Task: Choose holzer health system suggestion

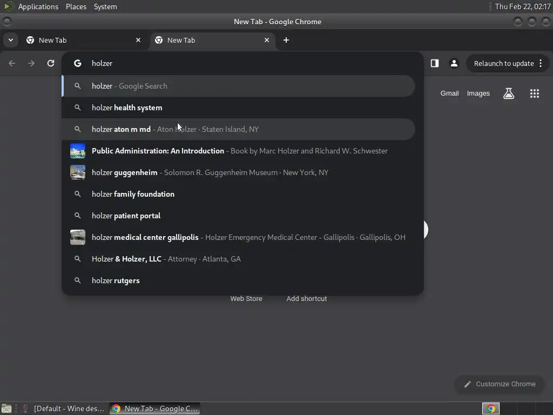Action: point(238,108)
